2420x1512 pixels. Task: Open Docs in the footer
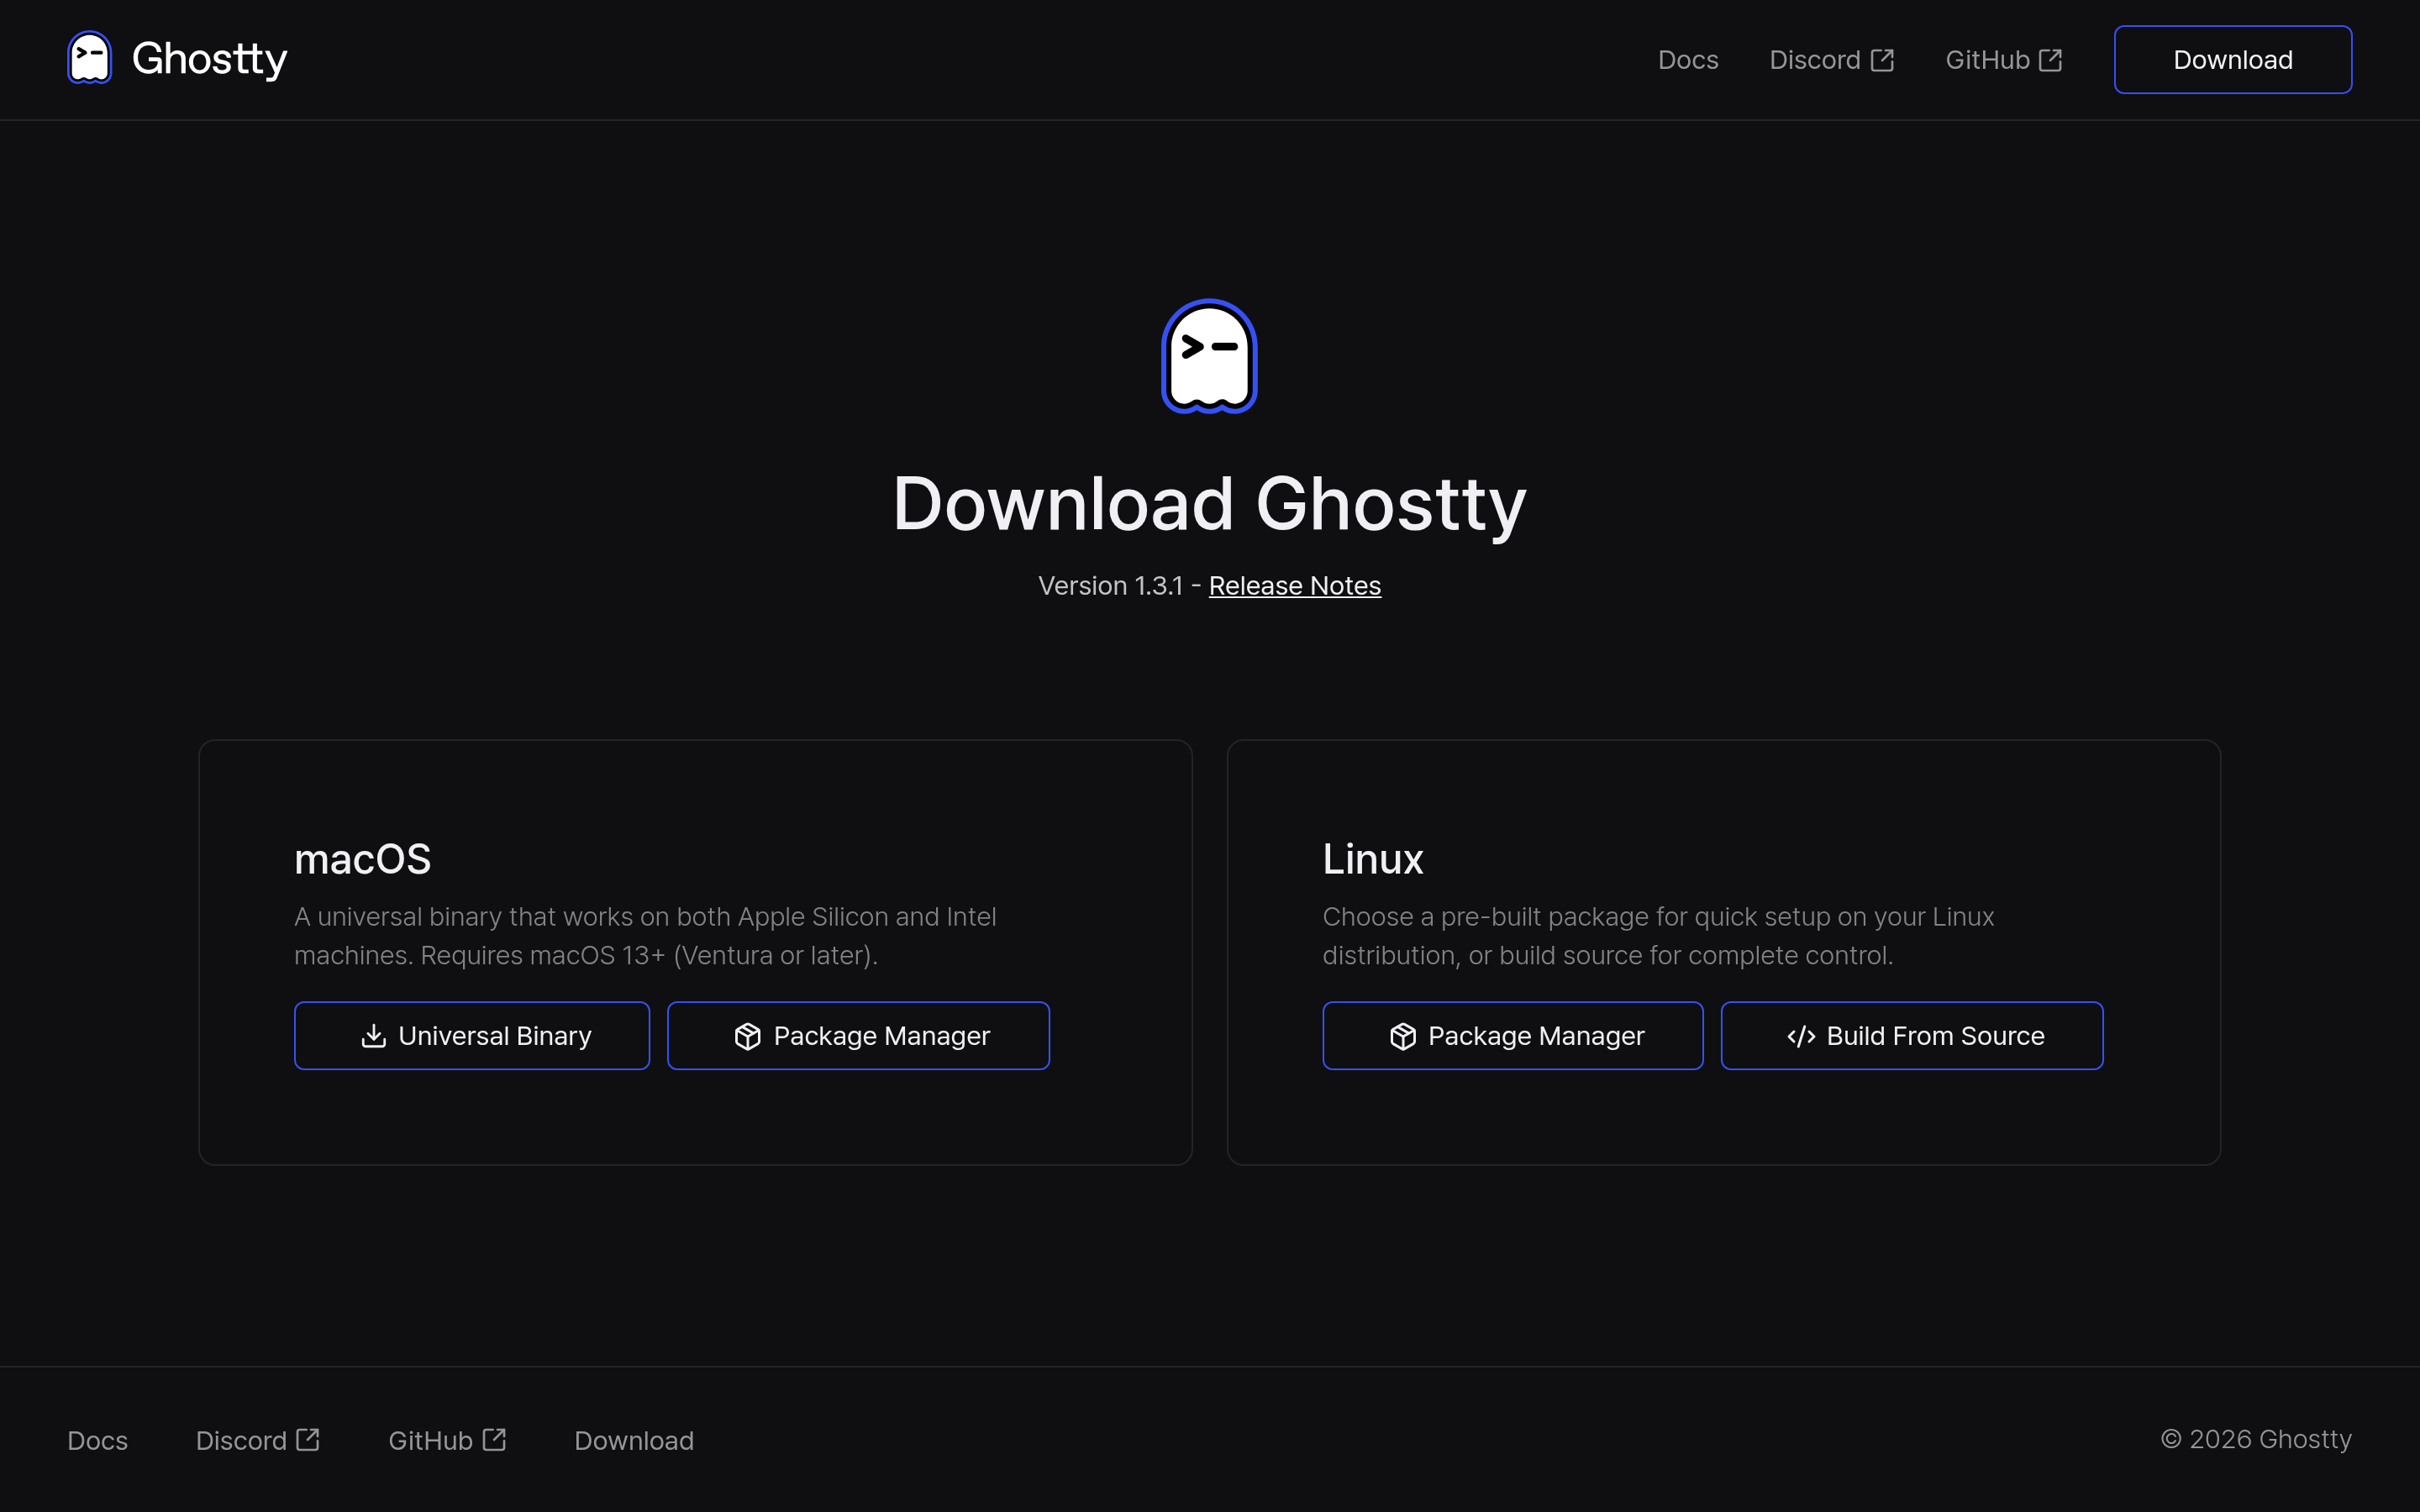point(97,1440)
